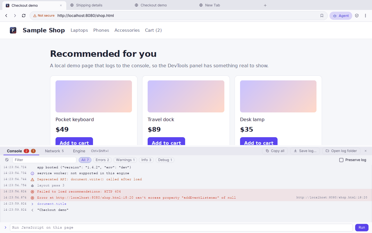Close the DevTools panel
Viewport: 372px width, 233px height.
(x=366, y=151)
